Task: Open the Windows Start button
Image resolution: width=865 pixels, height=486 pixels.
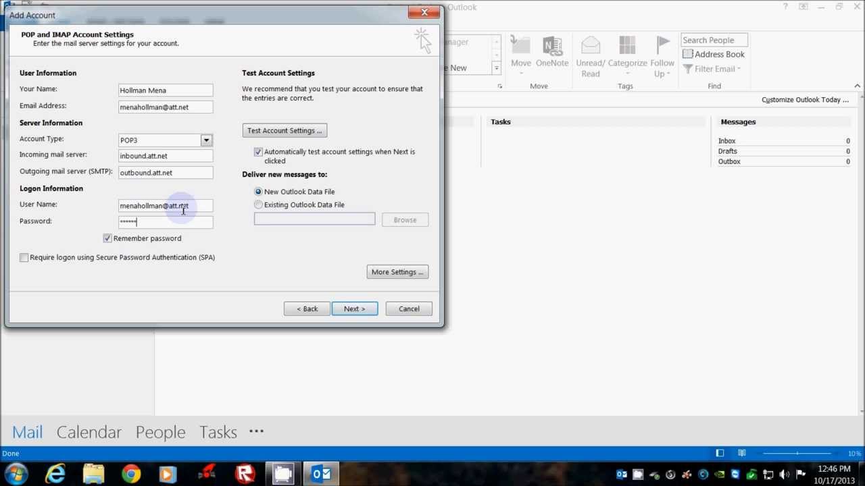Action: (16, 474)
